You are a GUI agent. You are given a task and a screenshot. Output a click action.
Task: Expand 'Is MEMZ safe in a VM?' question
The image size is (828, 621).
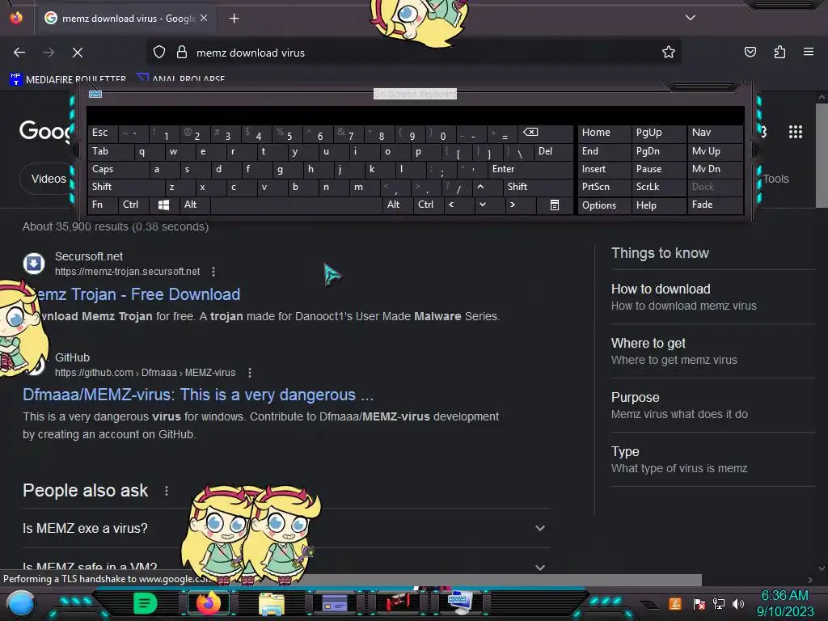coord(285,567)
